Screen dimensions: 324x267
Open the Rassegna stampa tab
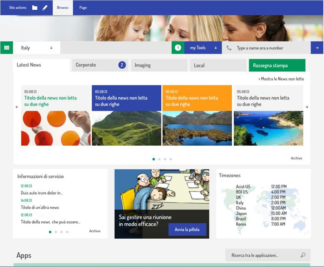click(277, 66)
